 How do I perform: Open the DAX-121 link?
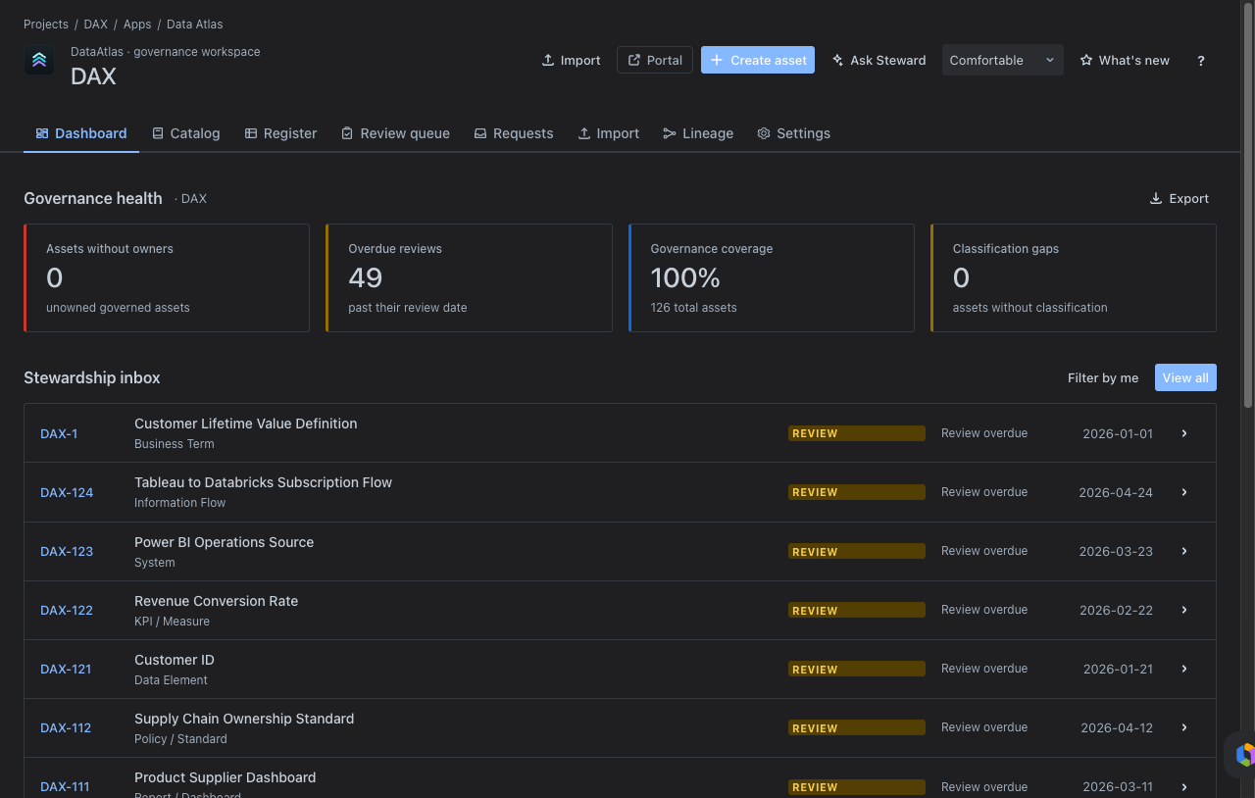coord(66,669)
